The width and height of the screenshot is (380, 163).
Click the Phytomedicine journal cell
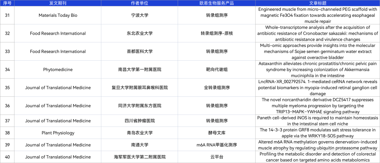click(58, 69)
